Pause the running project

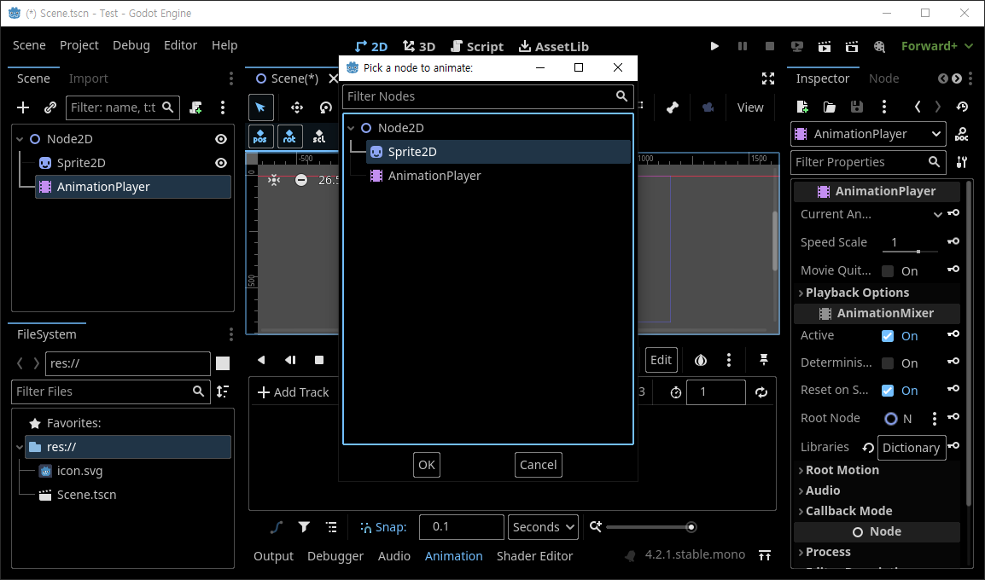pyautogui.click(x=742, y=46)
